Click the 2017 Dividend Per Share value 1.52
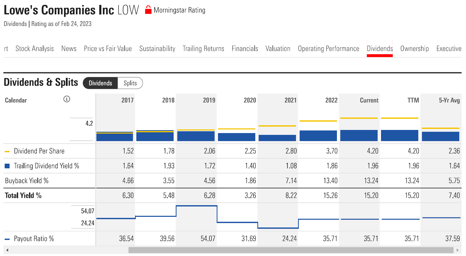The width and height of the screenshot is (466, 256). (x=128, y=151)
